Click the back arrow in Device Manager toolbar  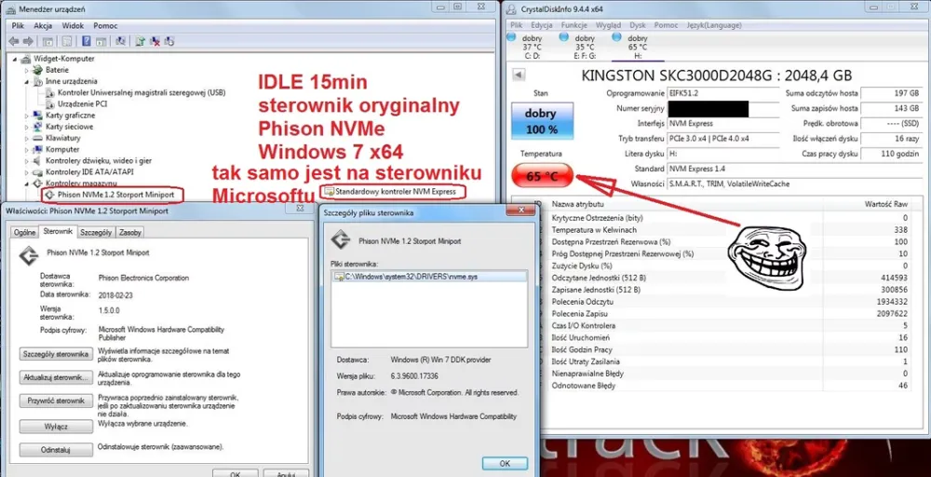coord(15,41)
